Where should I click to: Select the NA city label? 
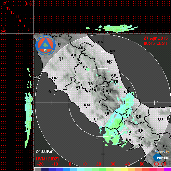129,140
